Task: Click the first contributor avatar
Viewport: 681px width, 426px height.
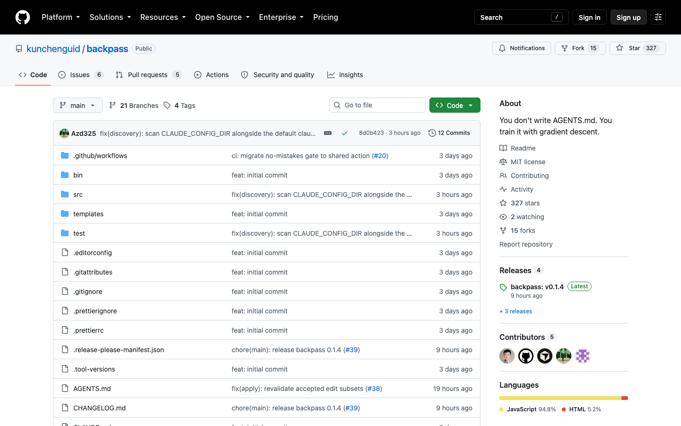Action: tap(507, 356)
